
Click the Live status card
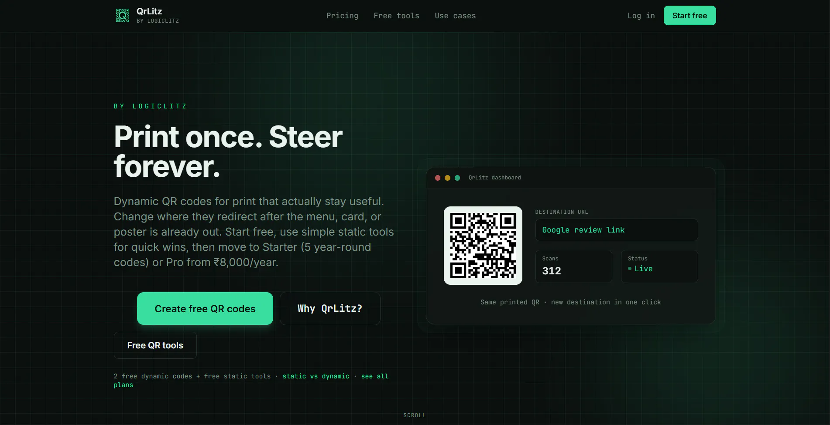tap(659, 266)
